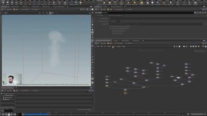
Task: Select the Ambient Light shelf tool
Action: [171, 3]
